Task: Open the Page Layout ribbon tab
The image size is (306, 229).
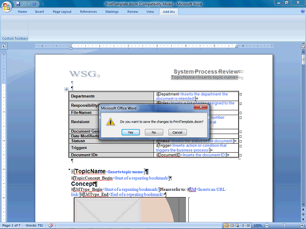Action: [x=62, y=11]
